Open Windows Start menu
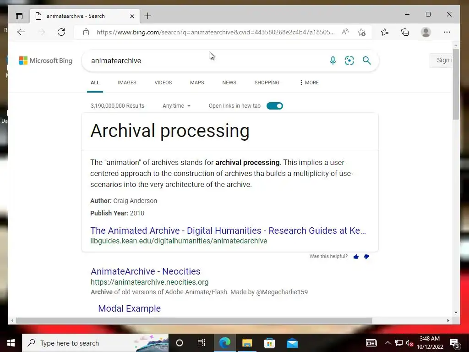Screen dimensions: 469x352 [x=11, y=343]
